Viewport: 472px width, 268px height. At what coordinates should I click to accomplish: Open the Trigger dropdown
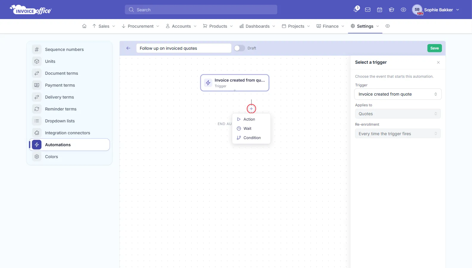(398, 94)
